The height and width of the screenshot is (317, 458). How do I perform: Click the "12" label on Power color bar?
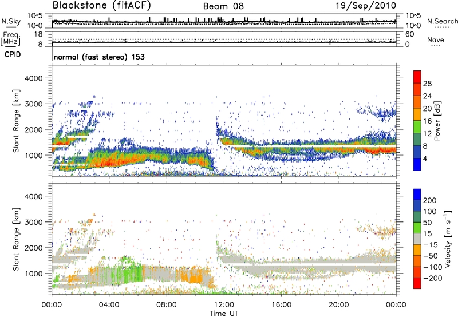pos(427,134)
